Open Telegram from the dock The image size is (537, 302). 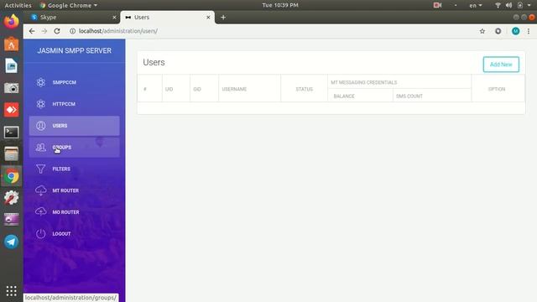tap(11, 242)
